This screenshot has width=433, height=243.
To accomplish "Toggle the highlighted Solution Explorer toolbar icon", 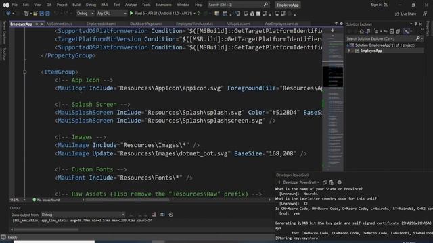I will pyautogui.click(x=406, y=32).
